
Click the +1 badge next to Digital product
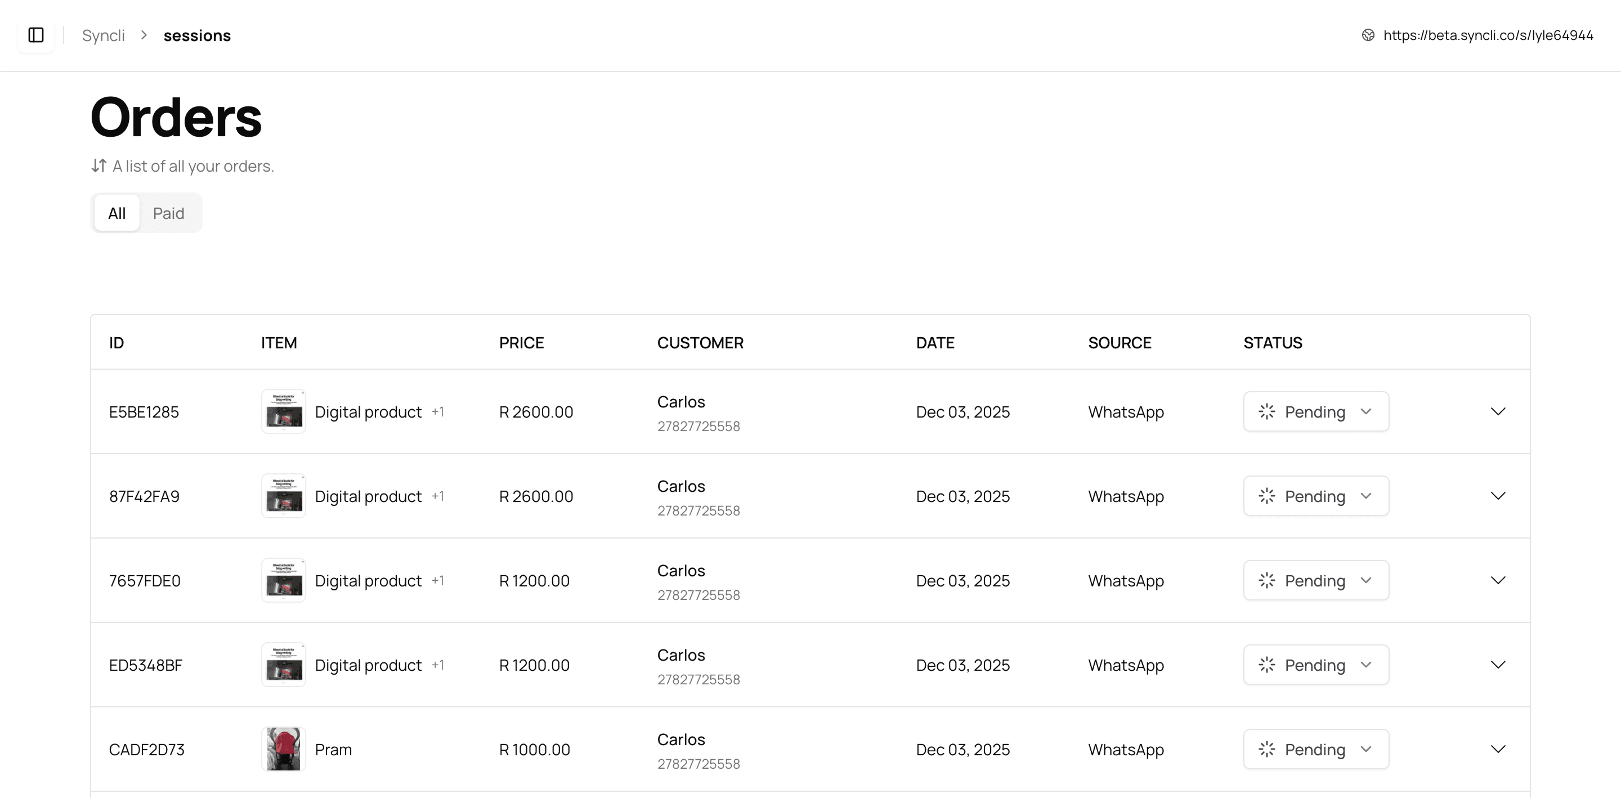[x=438, y=411]
